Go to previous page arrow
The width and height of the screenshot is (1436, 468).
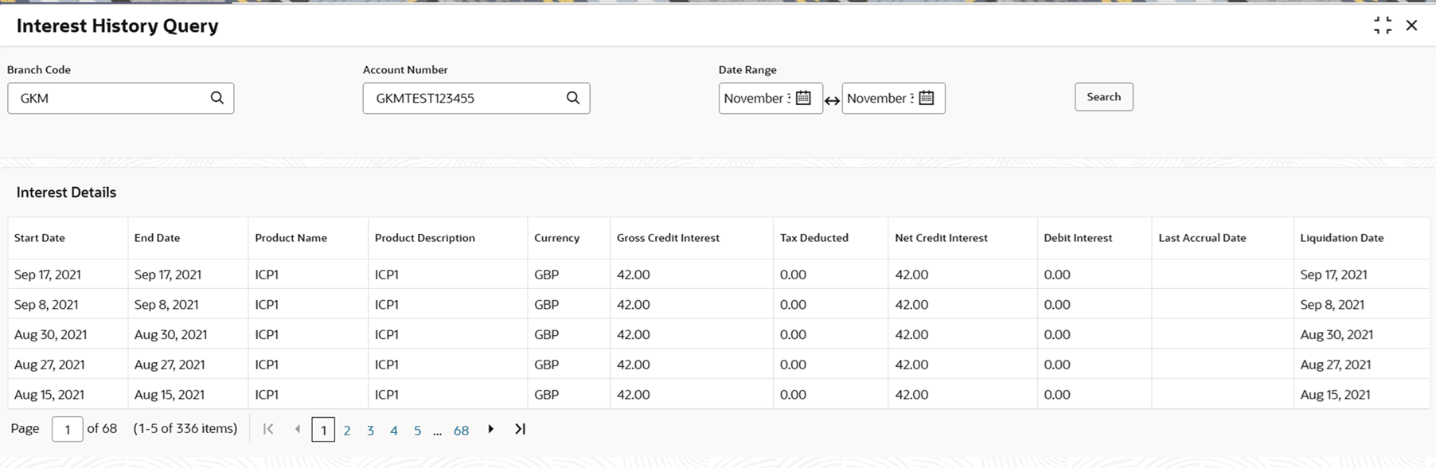click(x=297, y=429)
